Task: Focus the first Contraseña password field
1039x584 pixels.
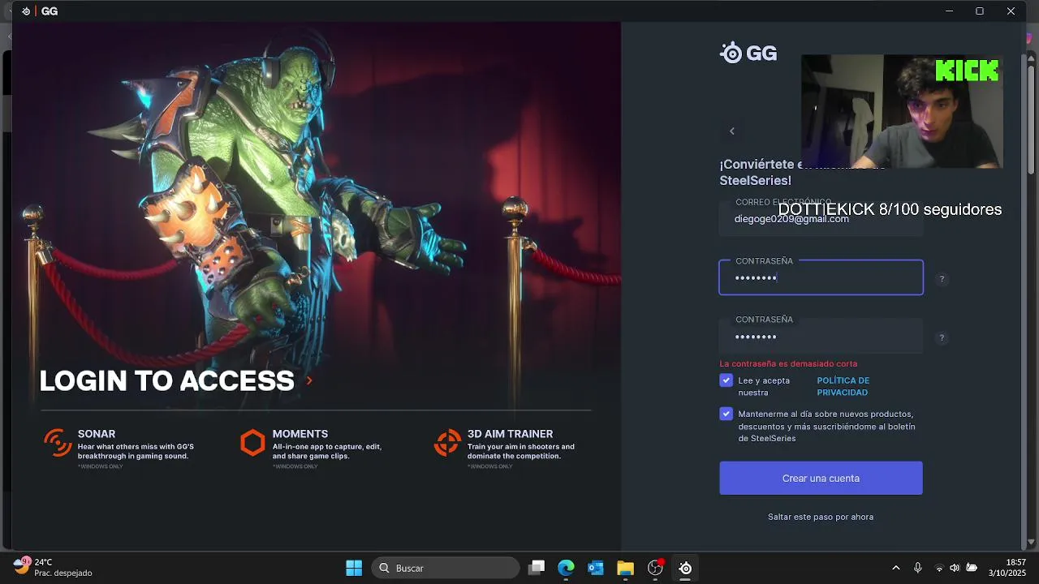Action: point(821,277)
